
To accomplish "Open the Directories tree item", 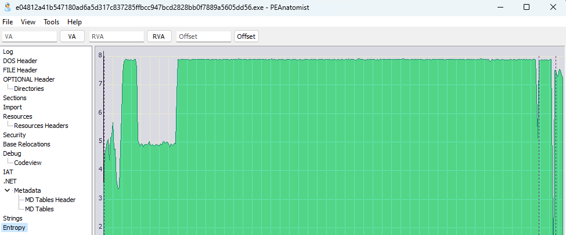I will click(29, 89).
